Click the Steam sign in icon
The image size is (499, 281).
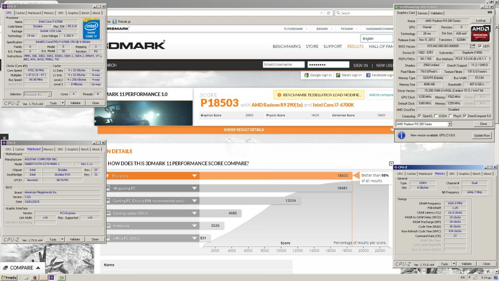338,75
